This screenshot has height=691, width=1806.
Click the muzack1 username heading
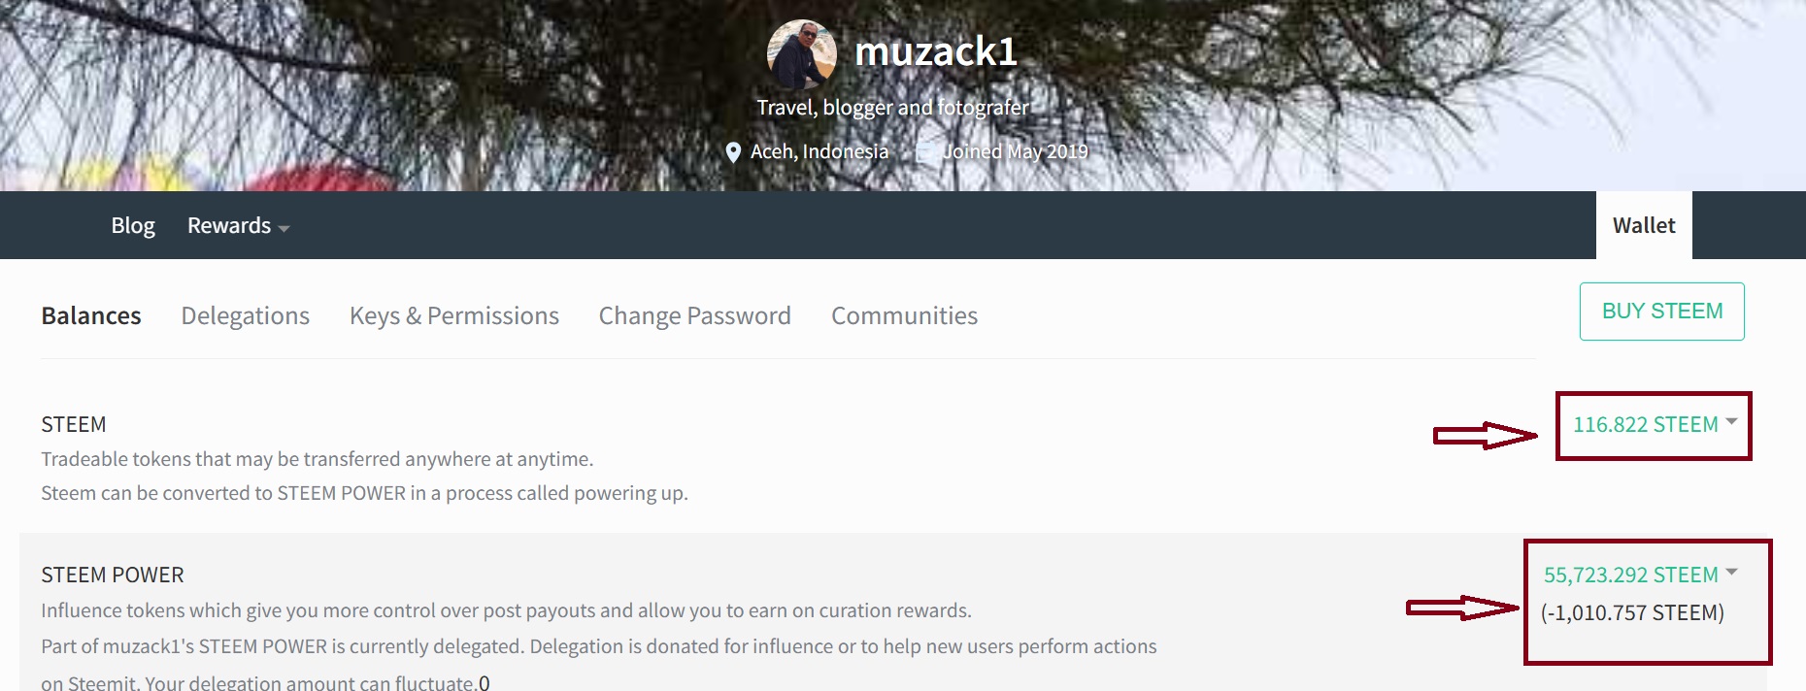coord(936,51)
